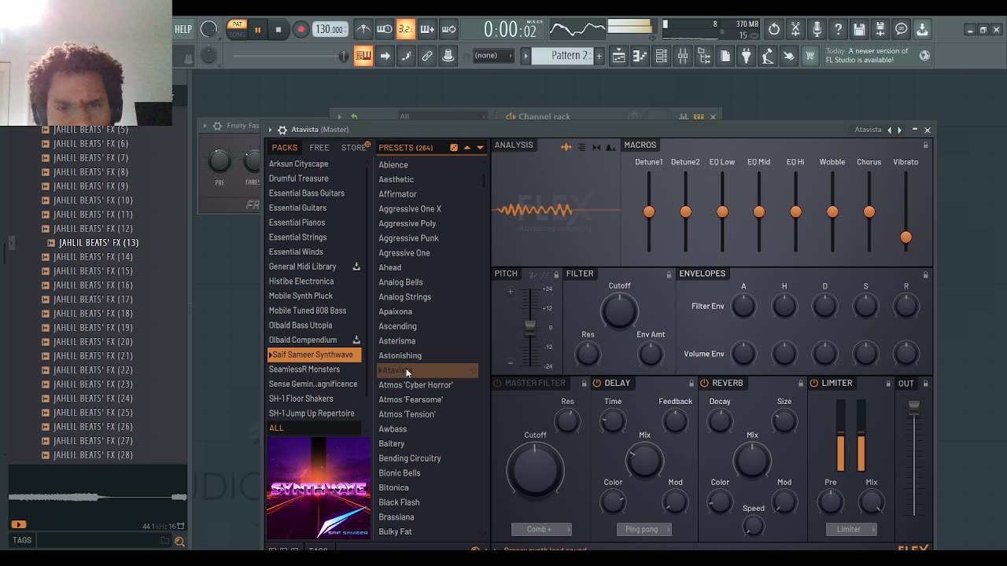Switch to the STORE tab

[x=353, y=148]
